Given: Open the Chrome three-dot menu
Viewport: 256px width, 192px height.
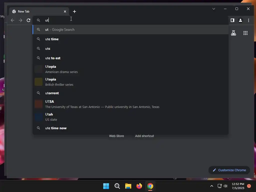Looking at the screenshot, I should click(248, 20).
